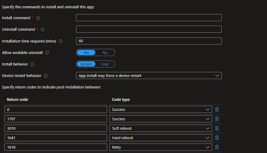Click 'Specify return codes' heading text
267x153 pixels.
point(52,87)
